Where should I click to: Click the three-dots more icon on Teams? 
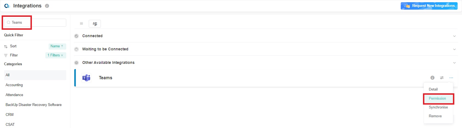click(451, 78)
